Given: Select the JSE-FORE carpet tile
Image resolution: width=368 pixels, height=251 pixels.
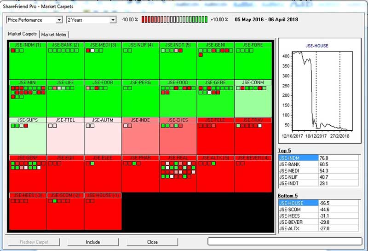Looking at the screenshot, I should click(253, 61).
